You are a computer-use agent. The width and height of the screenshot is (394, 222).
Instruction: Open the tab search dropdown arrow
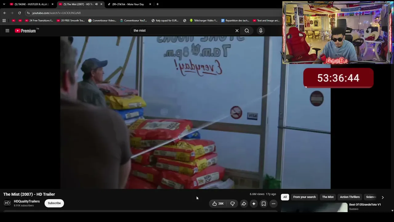point(4,4)
